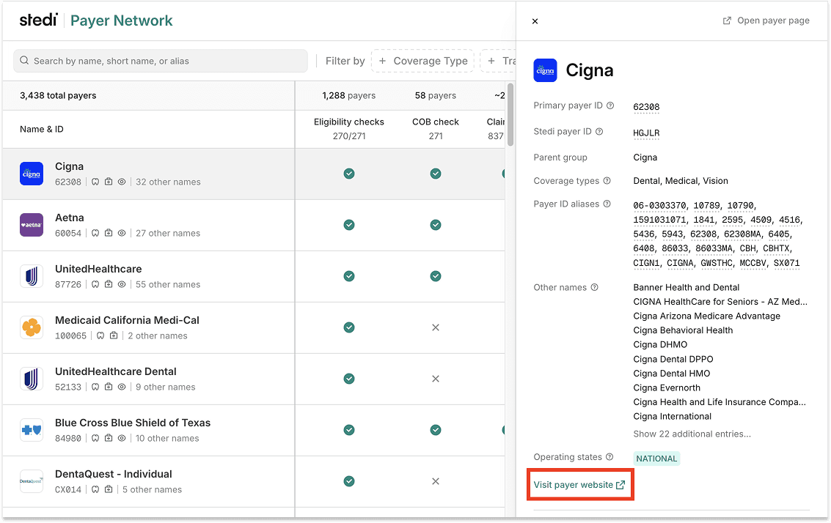Click '55 other names' in UnitedHealthcare row
The image size is (831, 523).
168,285
